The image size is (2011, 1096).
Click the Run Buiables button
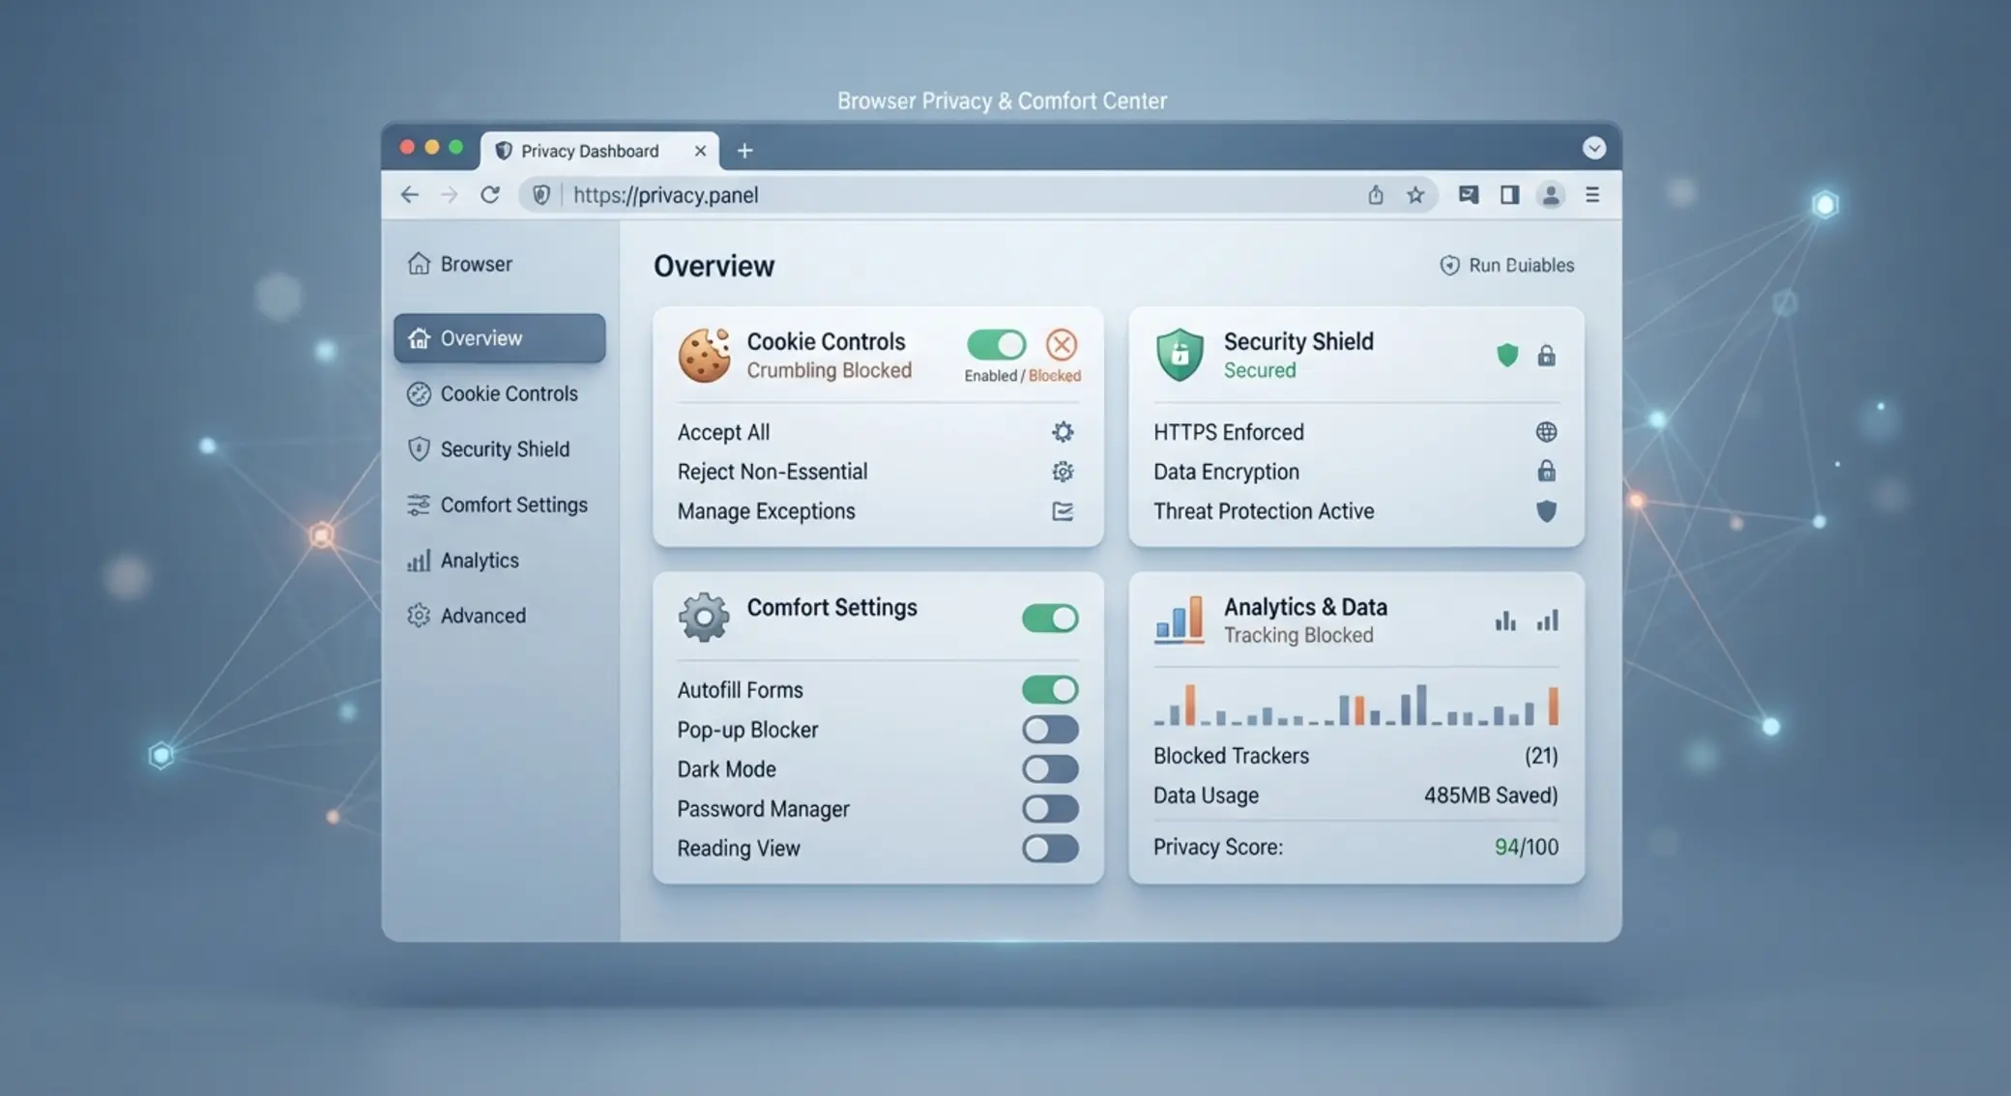pyautogui.click(x=1507, y=265)
